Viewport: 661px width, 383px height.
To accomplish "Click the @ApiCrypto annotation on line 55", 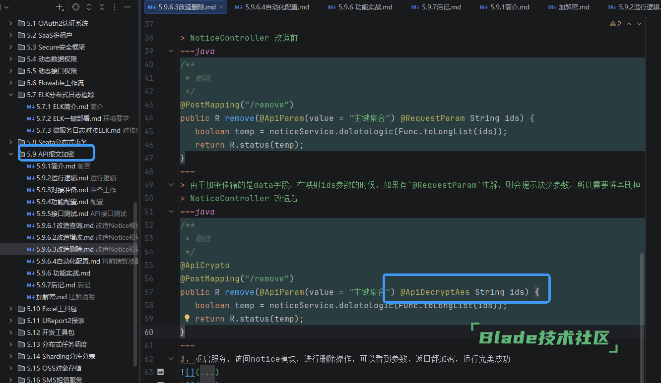I will pos(205,265).
